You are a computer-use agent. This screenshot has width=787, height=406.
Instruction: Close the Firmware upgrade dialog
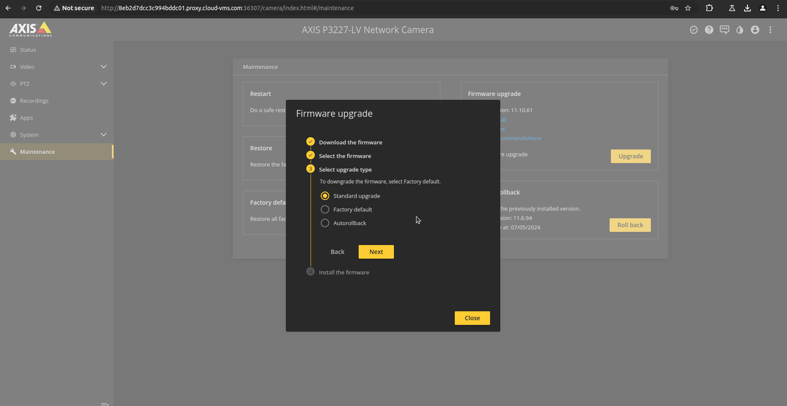click(472, 318)
